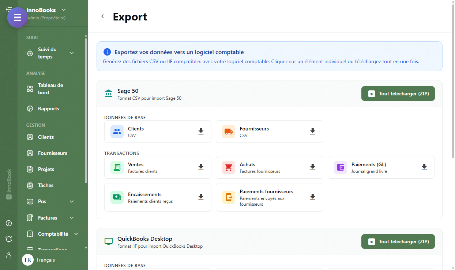Download the Ventes export file
The height and width of the screenshot is (270, 455).
click(x=201, y=167)
